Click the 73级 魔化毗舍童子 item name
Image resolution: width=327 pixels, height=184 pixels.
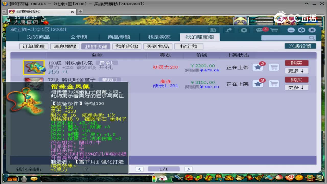tap(72, 79)
